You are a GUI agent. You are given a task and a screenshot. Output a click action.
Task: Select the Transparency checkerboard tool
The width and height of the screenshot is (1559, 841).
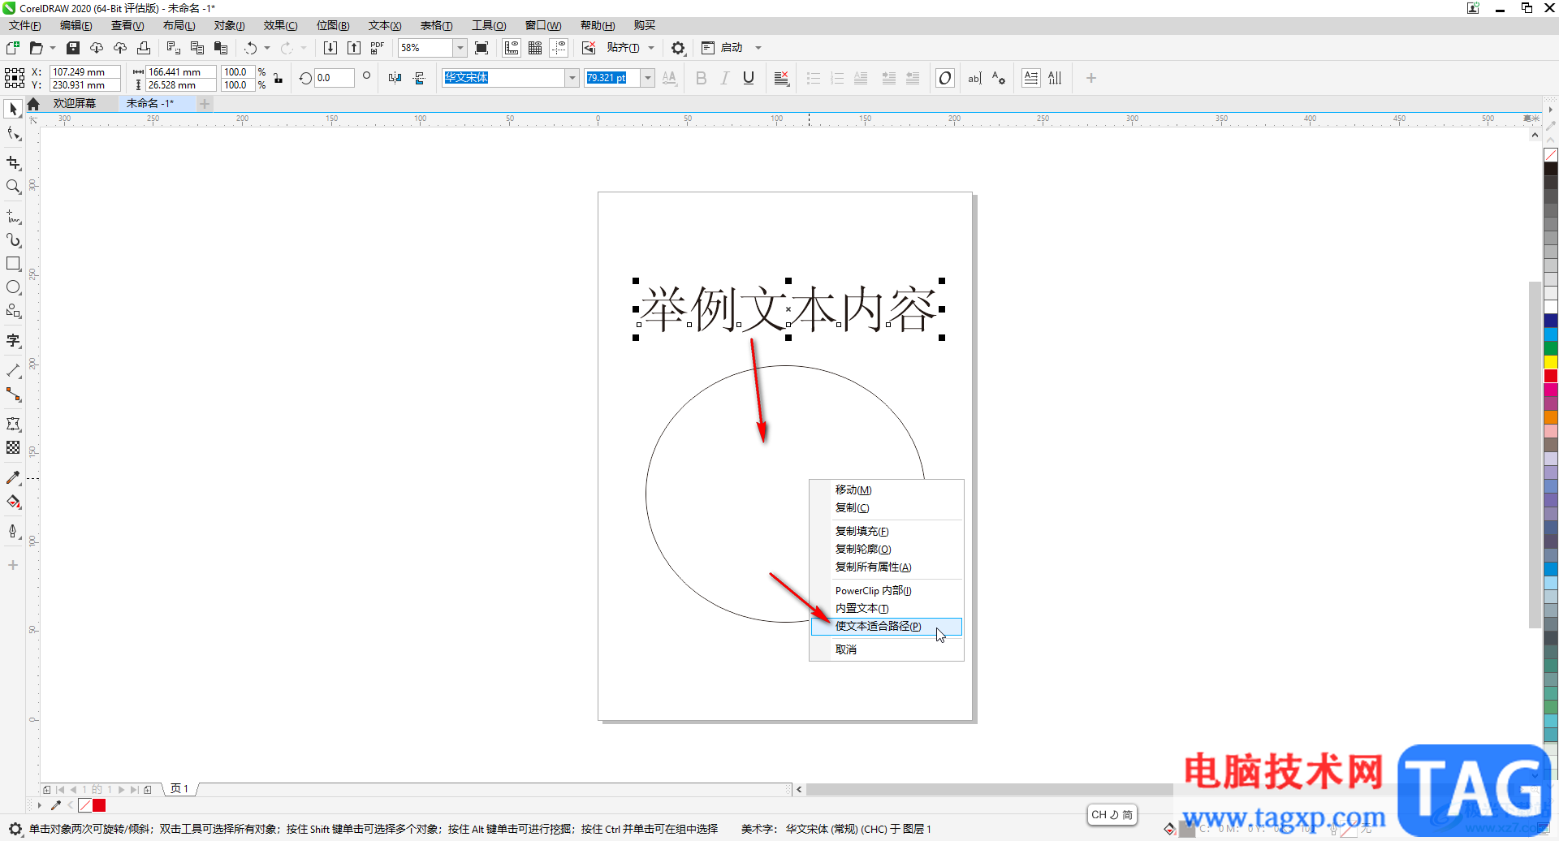point(13,447)
